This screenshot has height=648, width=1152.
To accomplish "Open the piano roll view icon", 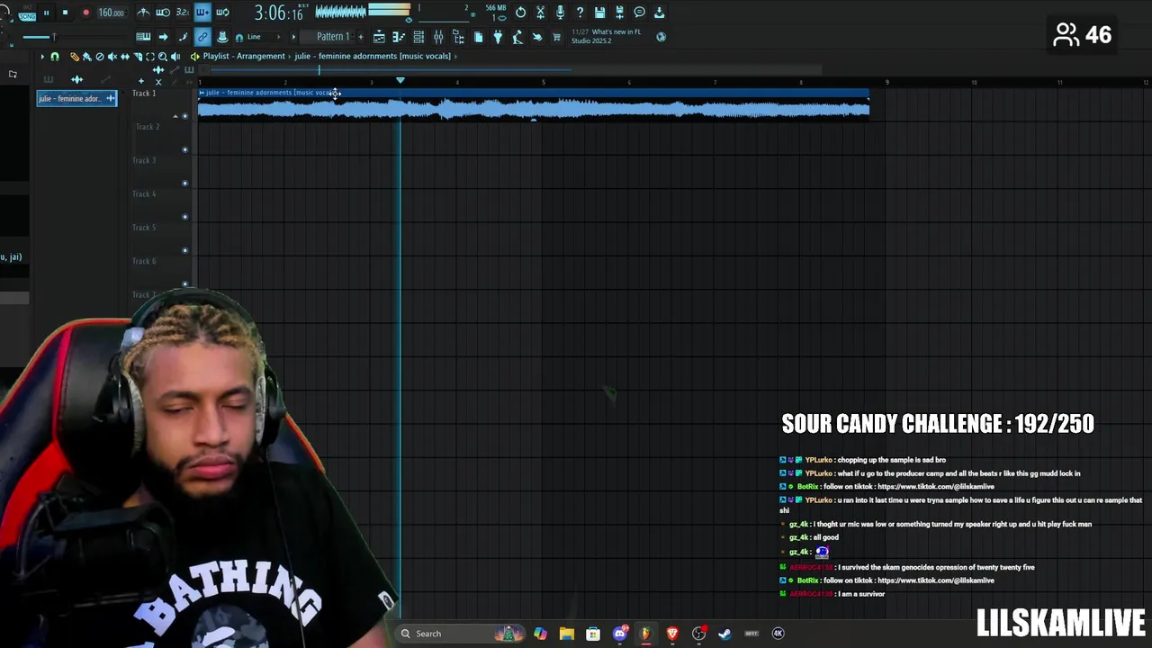I will tap(399, 37).
